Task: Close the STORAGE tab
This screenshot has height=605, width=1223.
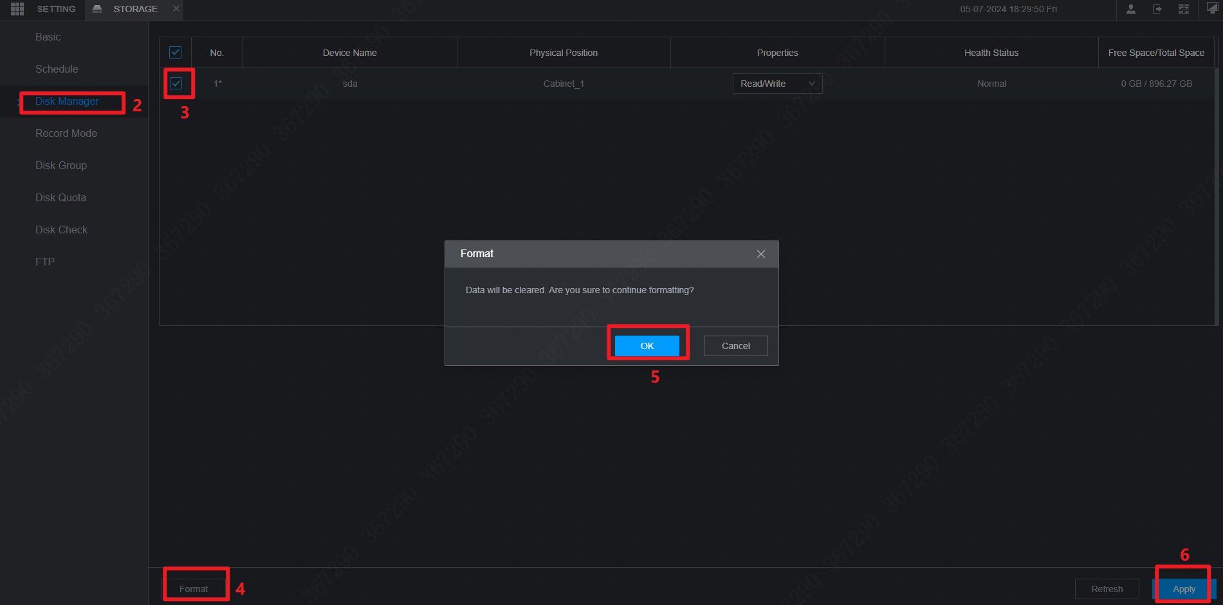Action: tap(176, 8)
